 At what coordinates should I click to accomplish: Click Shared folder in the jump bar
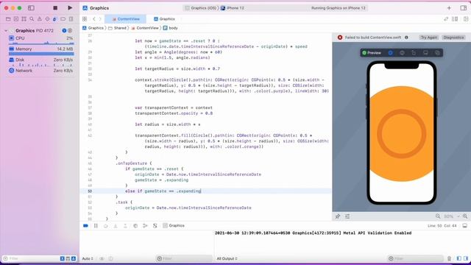[x=117, y=28]
